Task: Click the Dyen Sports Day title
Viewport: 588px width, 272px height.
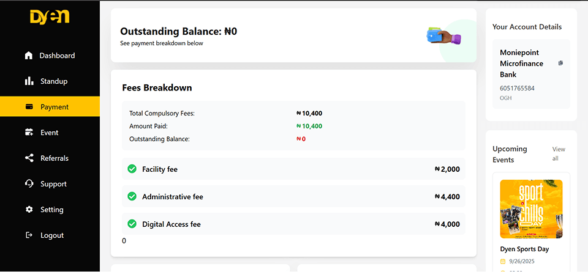Action: click(x=525, y=249)
